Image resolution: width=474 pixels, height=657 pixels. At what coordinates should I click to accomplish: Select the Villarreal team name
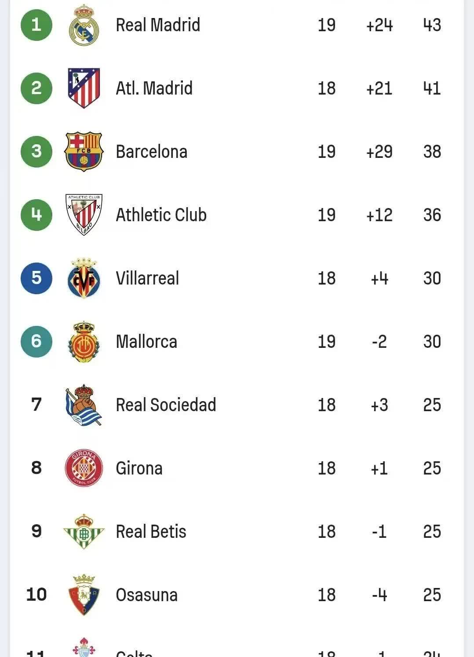tap(147, 278)
